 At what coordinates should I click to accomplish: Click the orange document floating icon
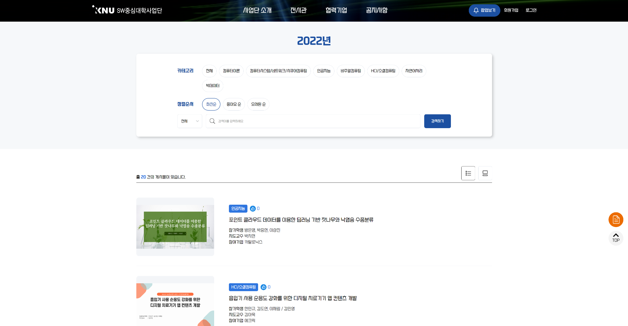pyautogui.click(x=616, y=220)
